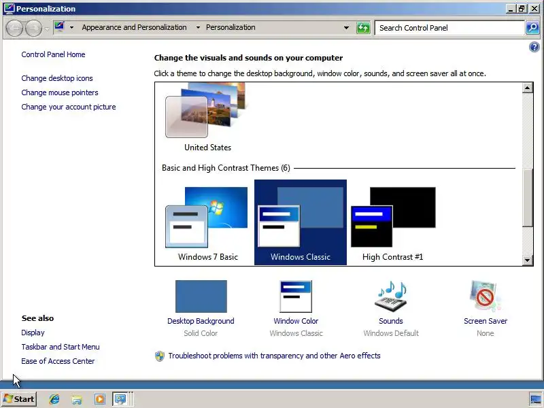Click 'Windows Default' text under Sounds
Viewport: 544px width, 408px height.
(x=391, y=333)
